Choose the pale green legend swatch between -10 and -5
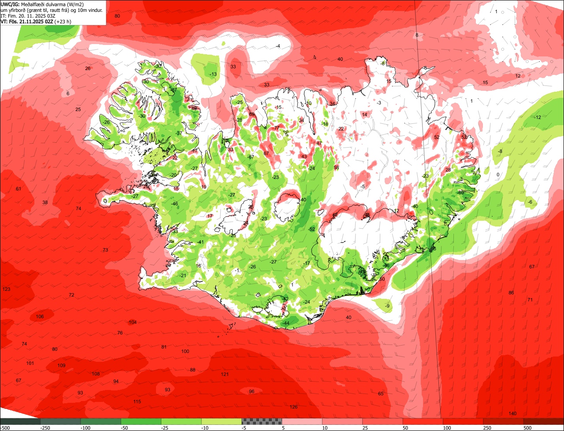The width and height of the screenshot is (564, 431). point(222,421)
